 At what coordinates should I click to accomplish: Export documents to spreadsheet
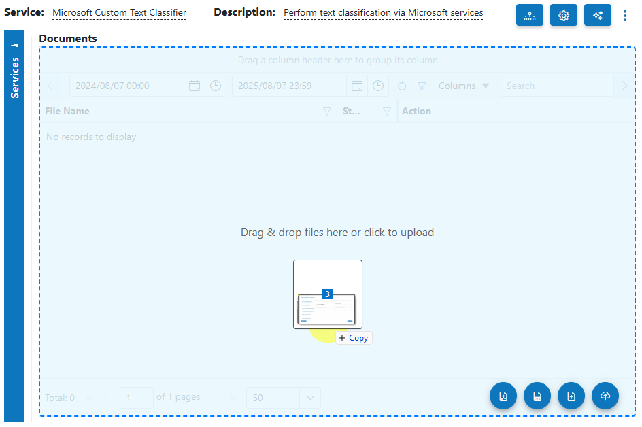click(537, 396)
